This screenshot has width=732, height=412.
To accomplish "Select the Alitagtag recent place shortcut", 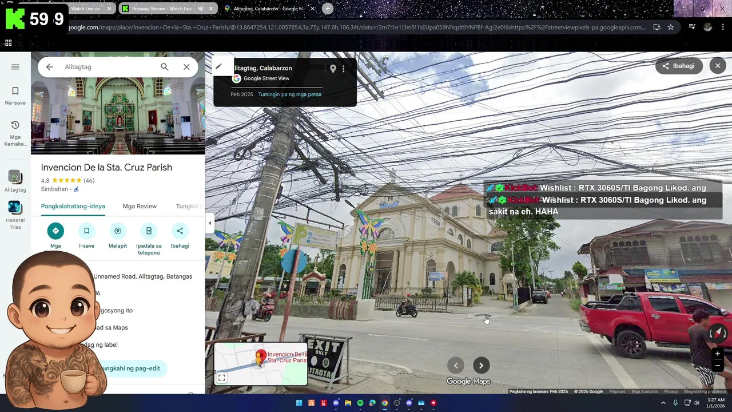I will (15, 181).
